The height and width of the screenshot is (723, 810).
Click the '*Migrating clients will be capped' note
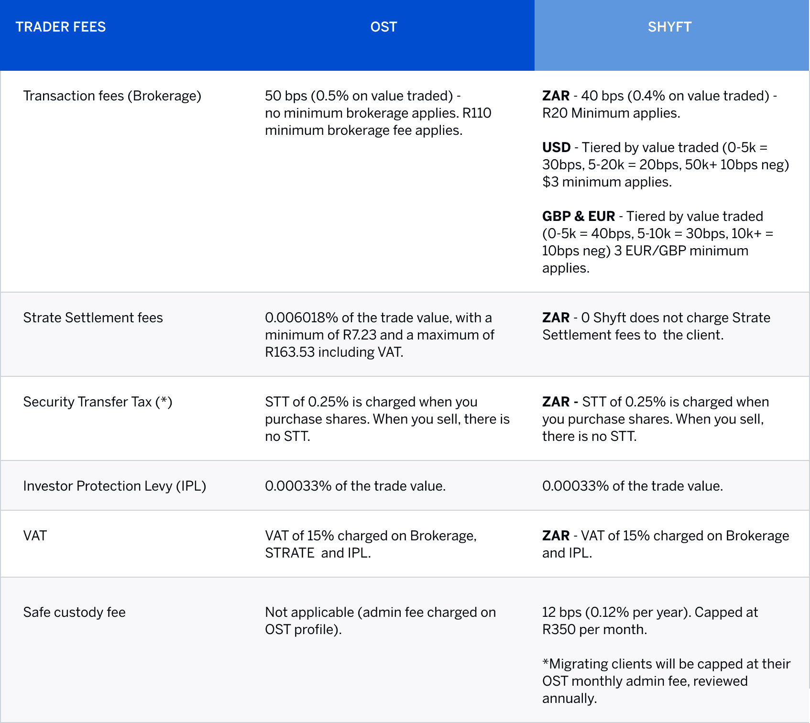[x=667, y=681]
